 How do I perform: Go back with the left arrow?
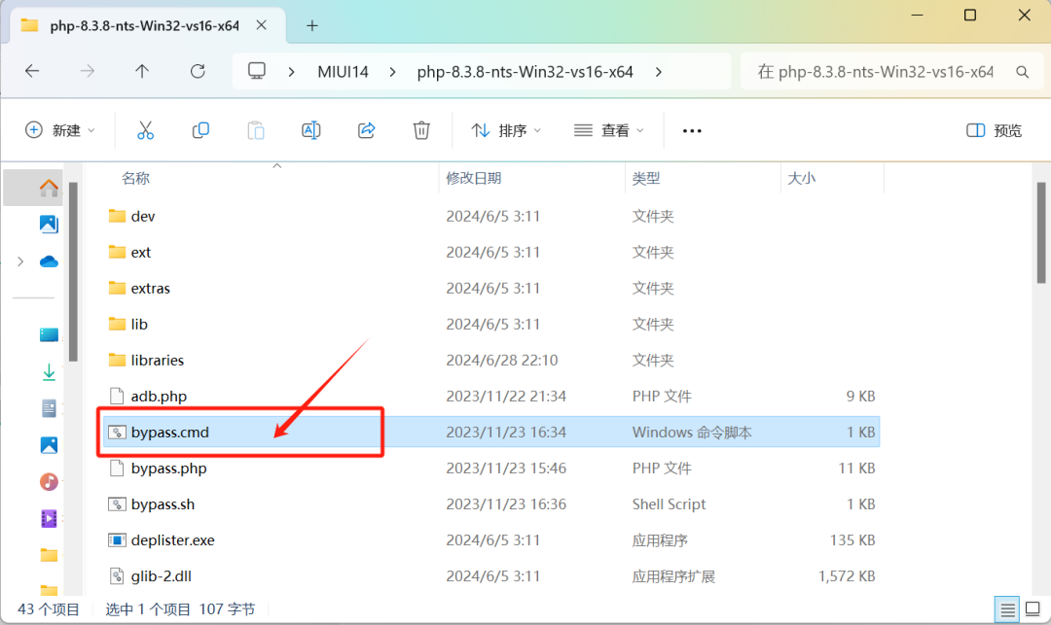pyautogui.click(x=32, y=71)
